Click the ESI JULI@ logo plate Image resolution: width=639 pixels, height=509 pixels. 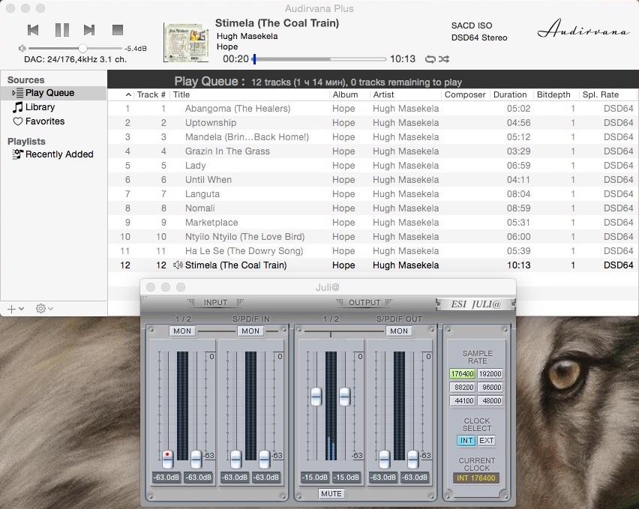[x=475, y=304]
